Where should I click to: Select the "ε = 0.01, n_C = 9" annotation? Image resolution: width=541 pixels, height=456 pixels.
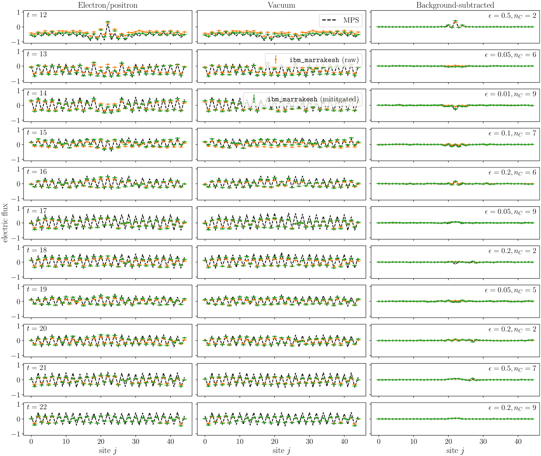point(510,94)
